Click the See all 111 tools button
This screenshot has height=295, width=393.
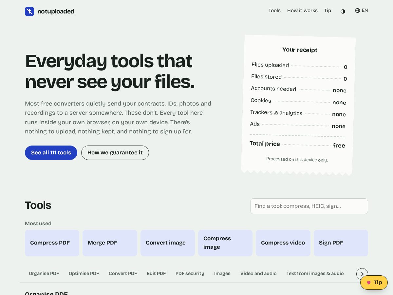(51, 153)
